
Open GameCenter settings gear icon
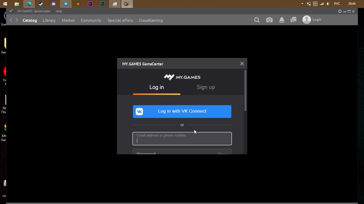pos(340,11)
